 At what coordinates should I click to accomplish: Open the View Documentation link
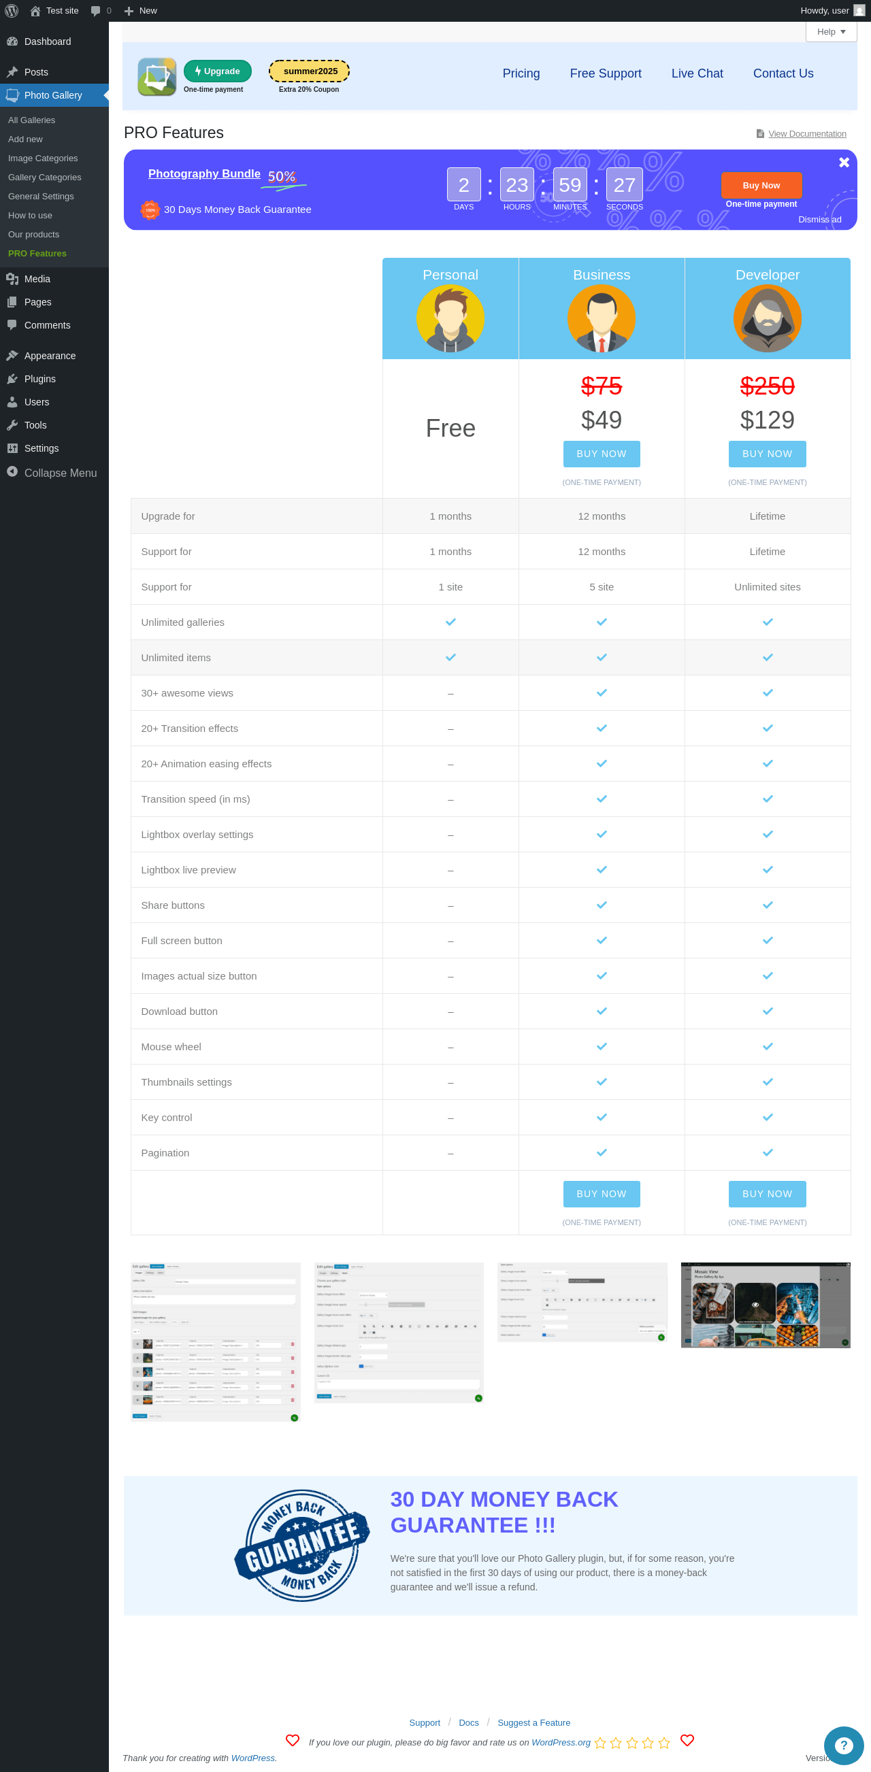click(806, 133)
